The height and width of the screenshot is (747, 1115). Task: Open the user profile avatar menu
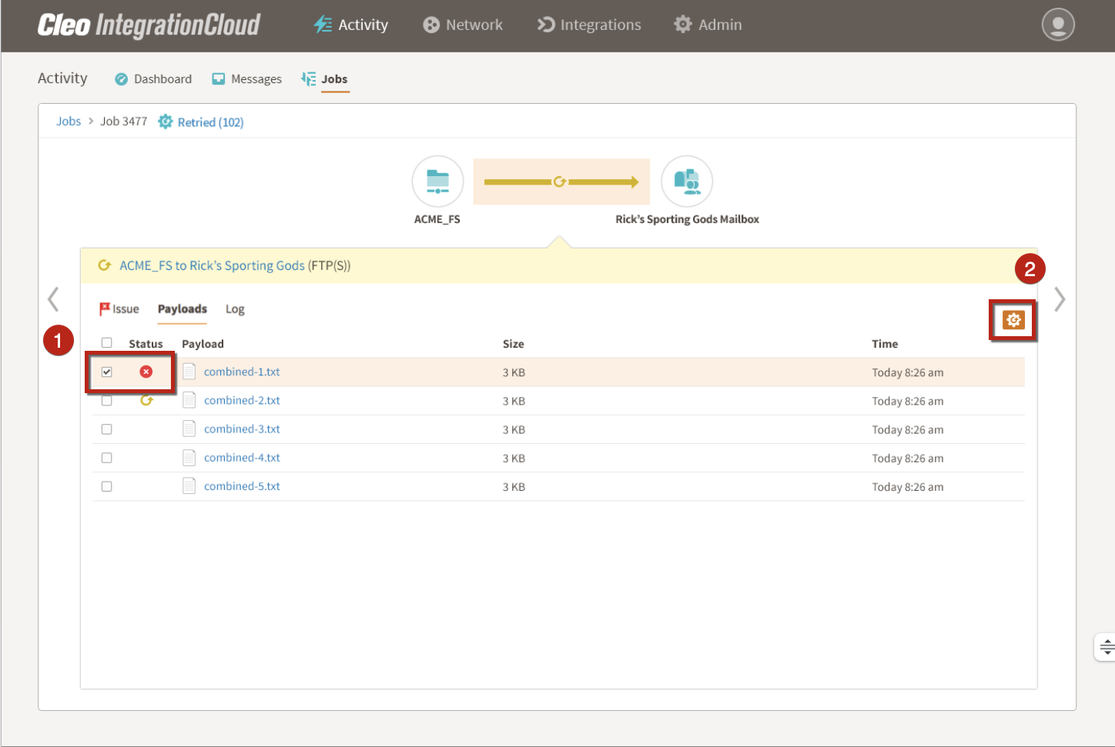[x=1058, y=25]
